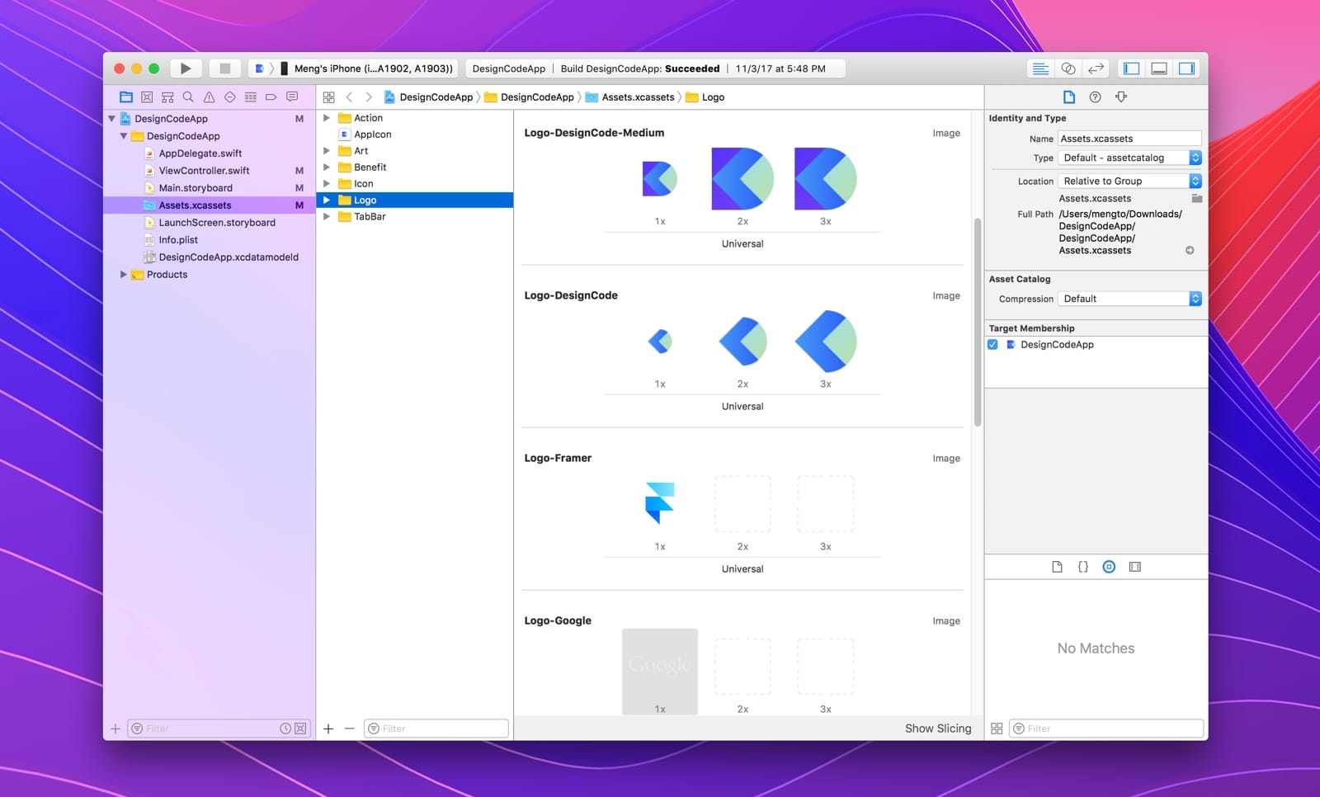The image size is (1320, 797).
Task: Select Logo-Framer 1x image
Action: (660, 503)
